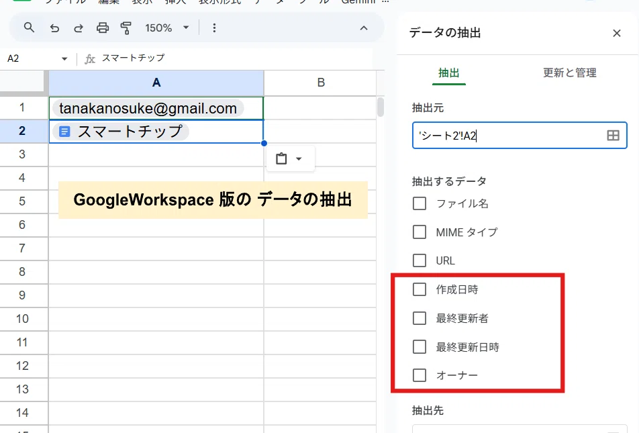Select column A header
639x433 pixels.
156,83
